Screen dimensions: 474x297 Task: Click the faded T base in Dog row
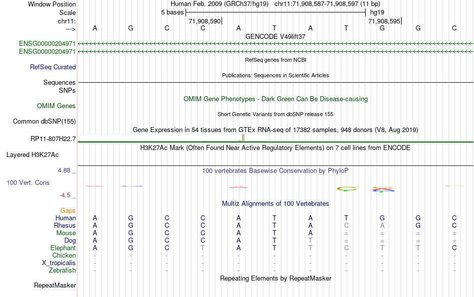pos(310,241)
